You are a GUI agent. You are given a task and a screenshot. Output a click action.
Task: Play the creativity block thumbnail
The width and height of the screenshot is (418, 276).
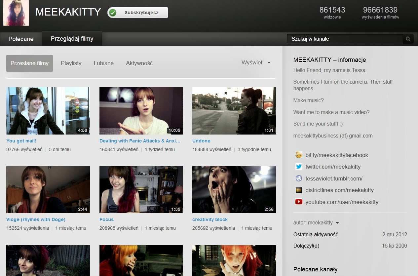[234, 190]
